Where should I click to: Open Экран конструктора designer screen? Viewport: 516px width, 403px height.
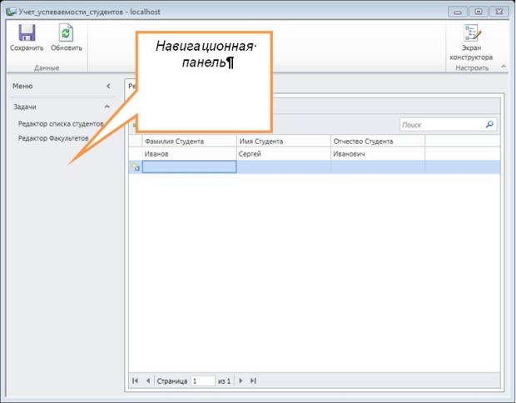coord(471,34)
